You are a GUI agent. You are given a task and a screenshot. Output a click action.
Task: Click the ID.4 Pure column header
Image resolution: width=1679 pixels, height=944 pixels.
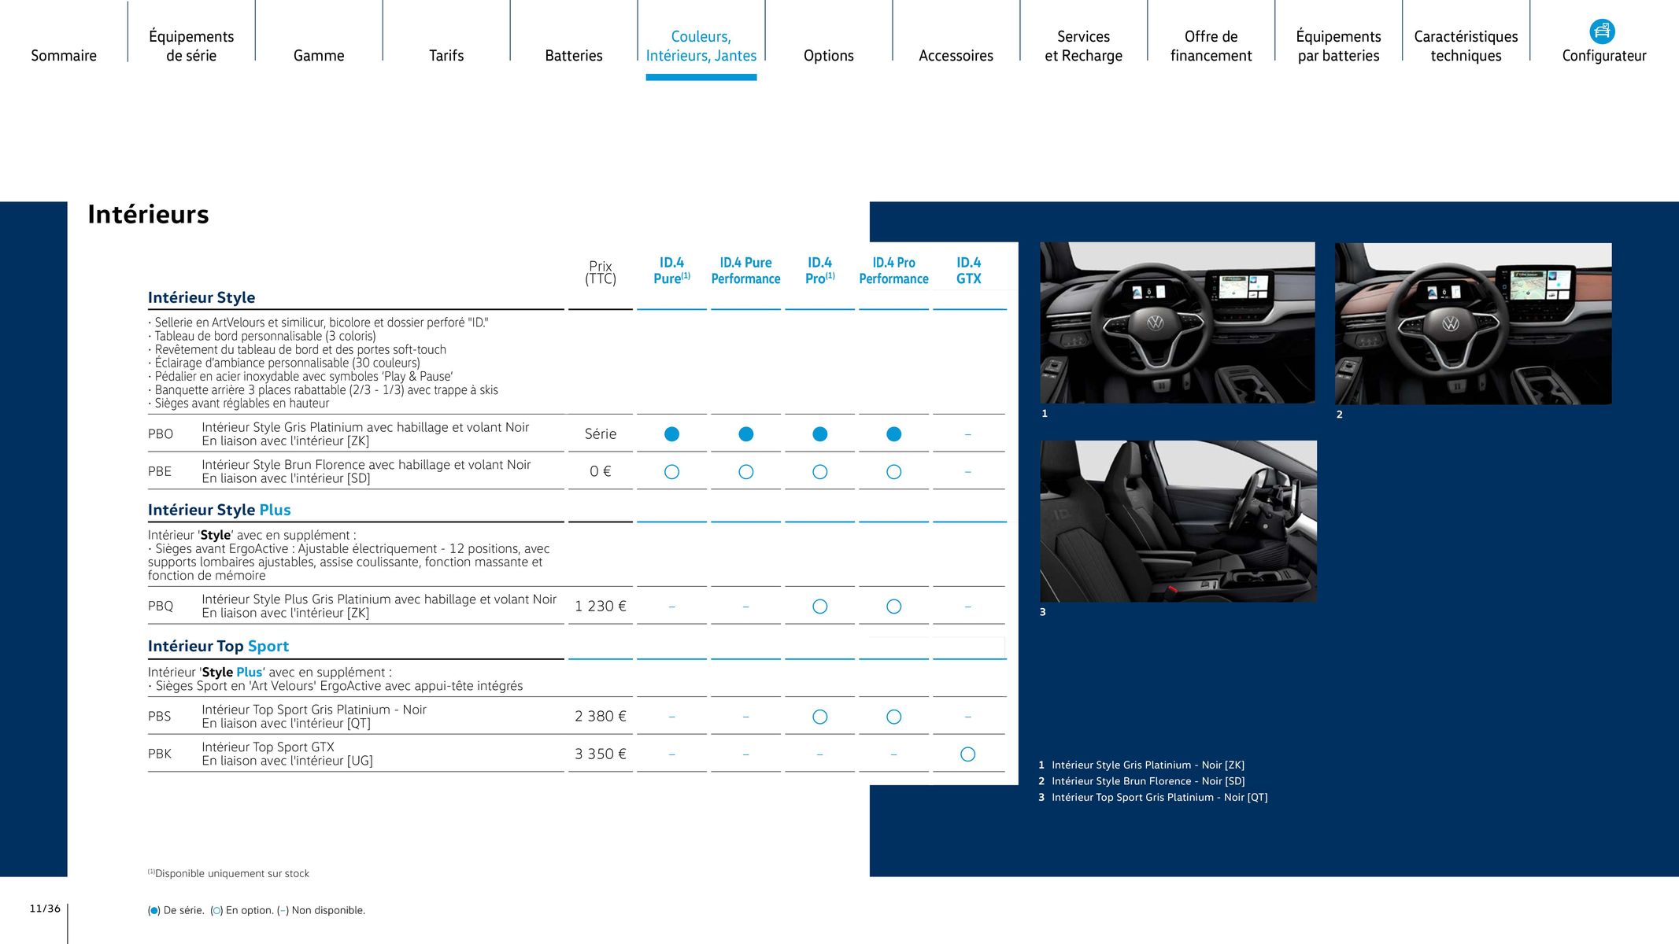[x=671, y=271]
